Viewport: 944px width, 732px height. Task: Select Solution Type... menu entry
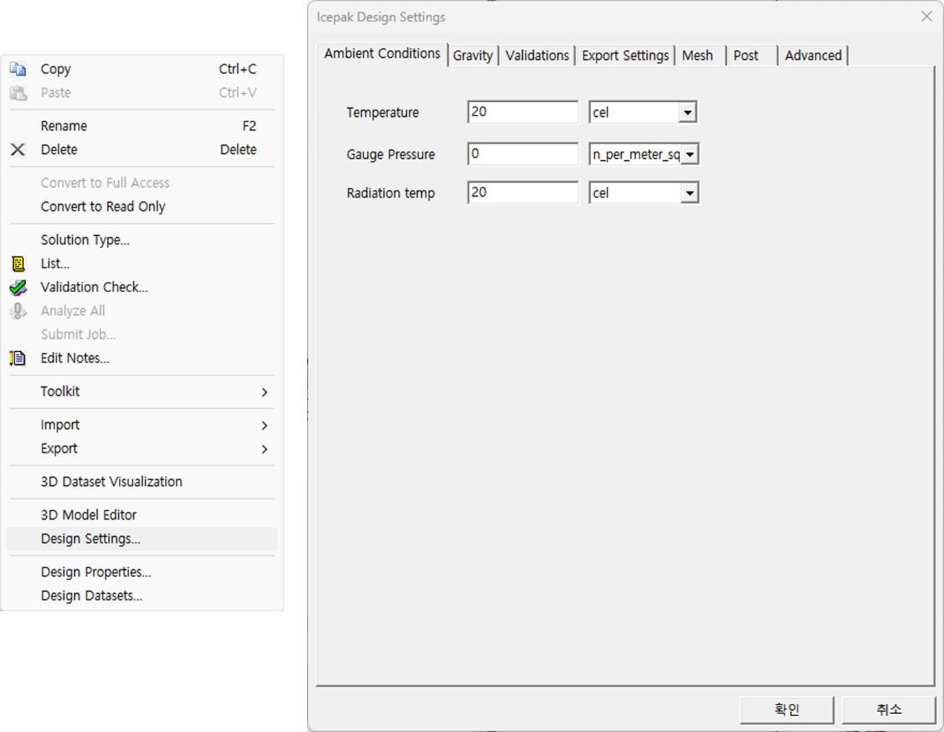pos(85,240)
